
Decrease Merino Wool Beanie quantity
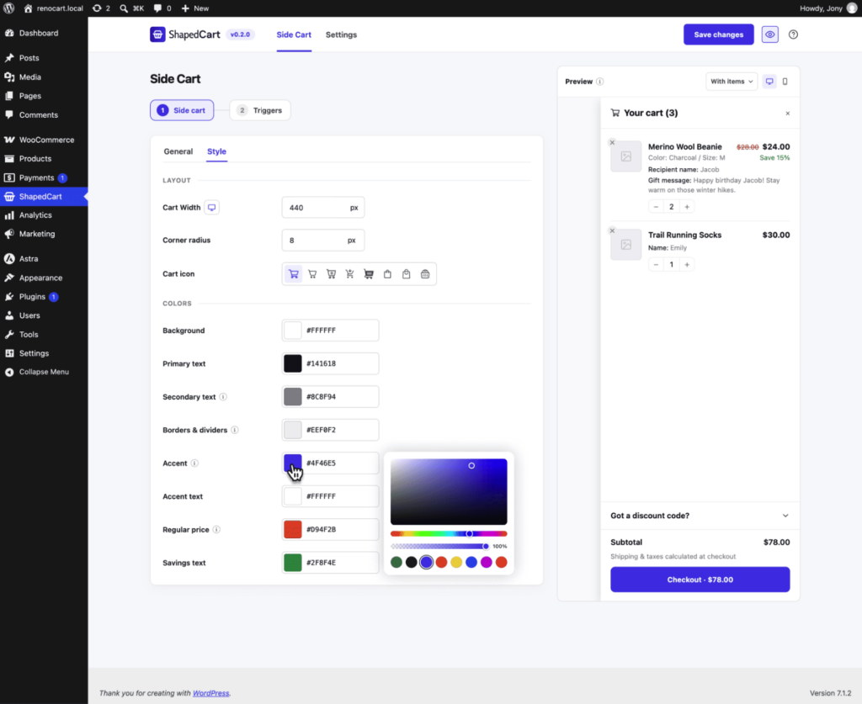[656, 207]
